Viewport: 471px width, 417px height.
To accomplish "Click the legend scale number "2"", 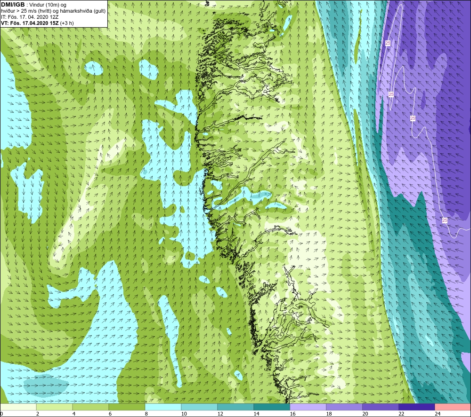I will pyautogui.click(x=38, y=414).
